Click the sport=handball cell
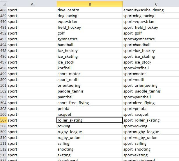This screenshot has height=161, width=179. pos(151,45)
